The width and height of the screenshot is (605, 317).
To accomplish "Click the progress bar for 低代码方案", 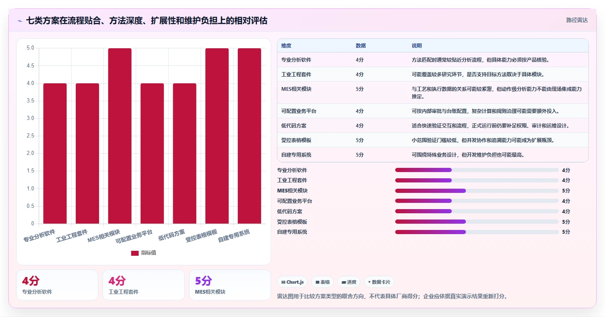I will [477, 211].
